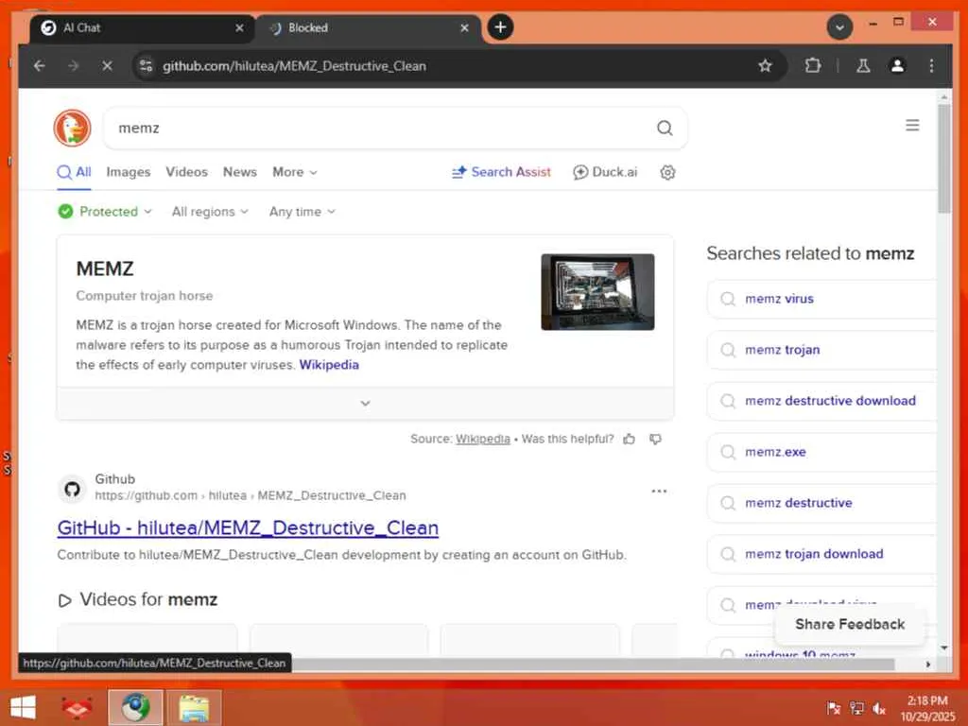Viewport: 968px width, 726px height.
Task: Close the AI Chat tab
Action: tap(239, 27)
